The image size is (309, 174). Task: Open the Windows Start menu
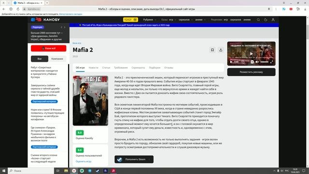[3, 171]
